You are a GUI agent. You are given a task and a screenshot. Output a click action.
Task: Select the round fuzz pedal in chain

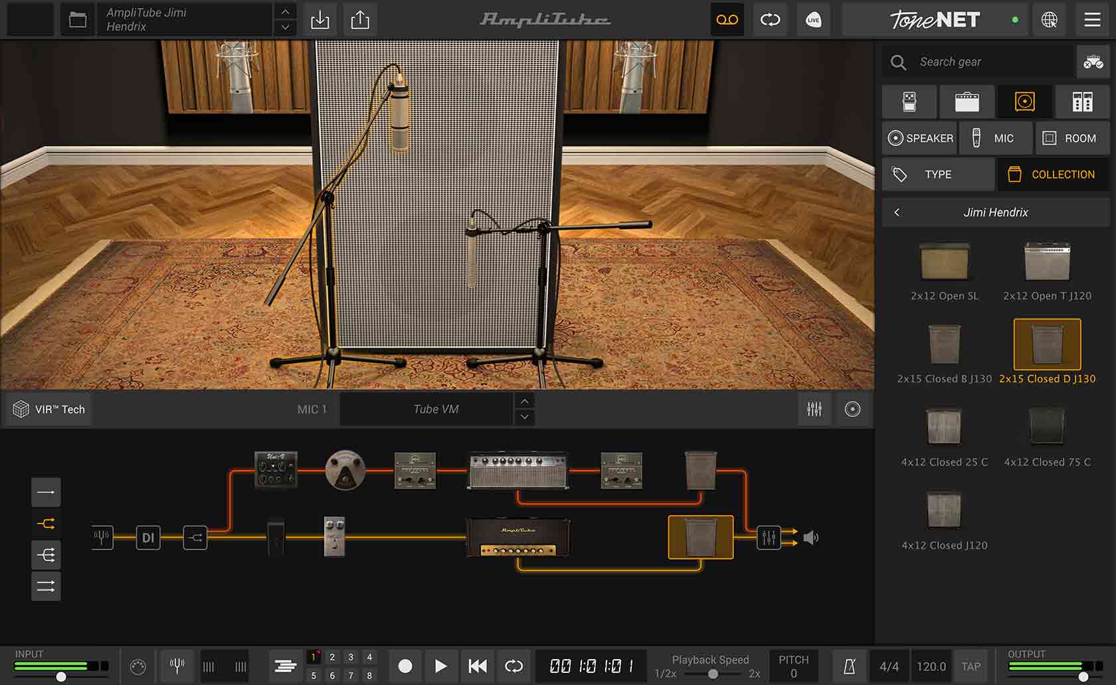[x=345, y=470]
